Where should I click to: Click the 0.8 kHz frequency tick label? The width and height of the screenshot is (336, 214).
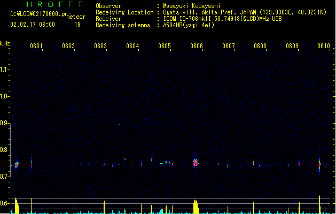[x=4, y=150]
